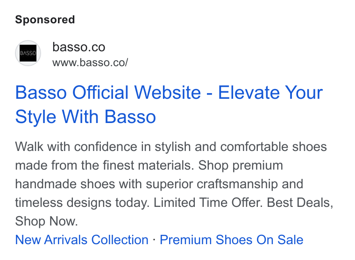
Task: Click the 'timeless designs today' text
Action: pos(82,203)
